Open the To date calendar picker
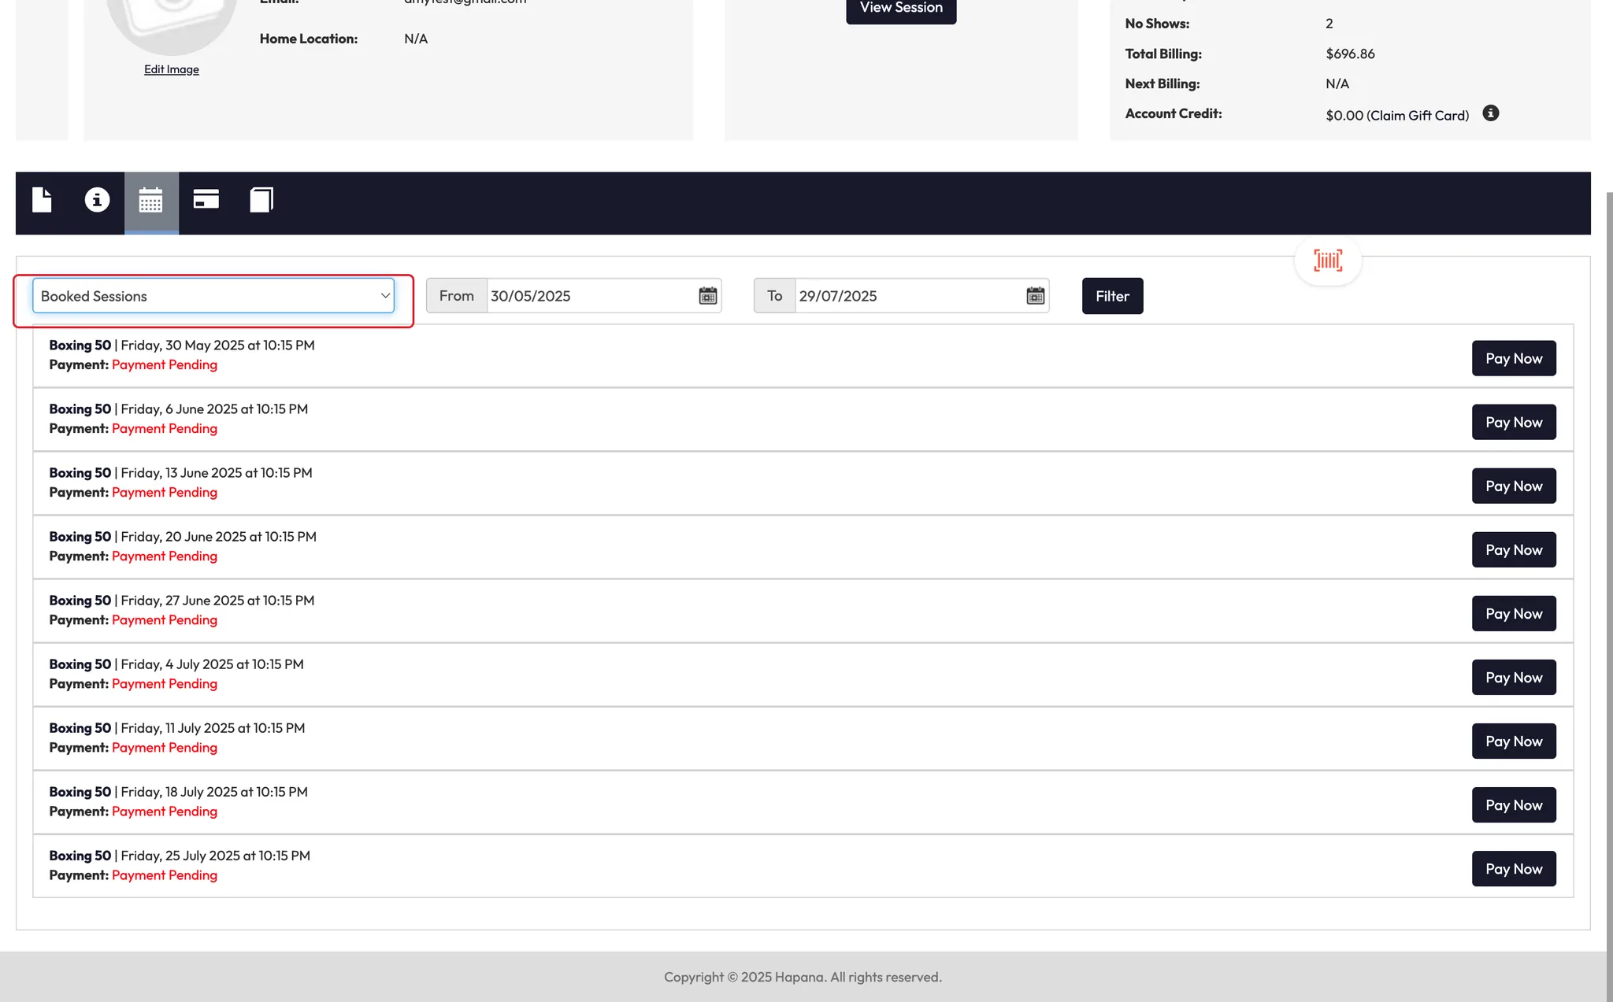This screenshot has width=1613, height=1002. (x=1035, y=296)
